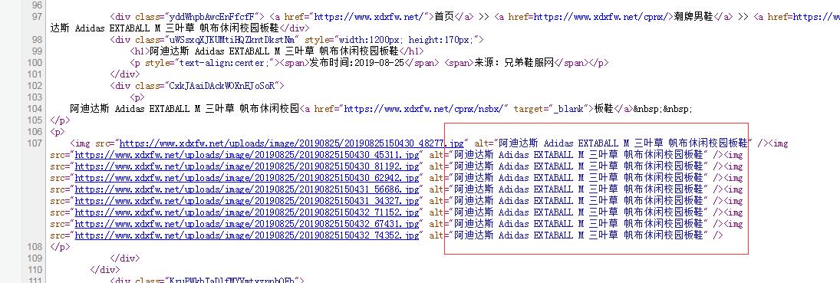Click line number 102
The height and width of the screenshot is (283, 840).
pyautogui.click(x=35, y=86)
